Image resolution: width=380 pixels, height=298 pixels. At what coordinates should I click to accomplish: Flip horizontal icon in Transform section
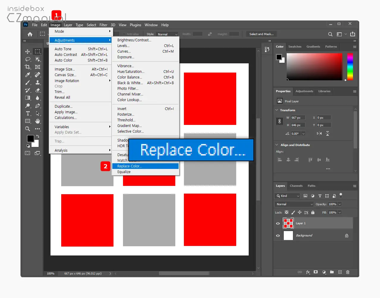point(319,134)
